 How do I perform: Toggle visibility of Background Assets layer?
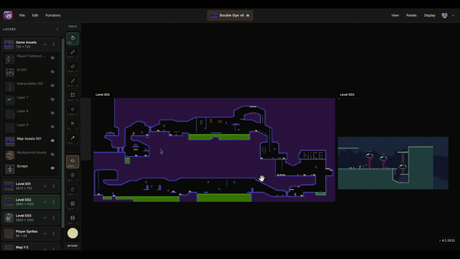(x=52, y=154)
